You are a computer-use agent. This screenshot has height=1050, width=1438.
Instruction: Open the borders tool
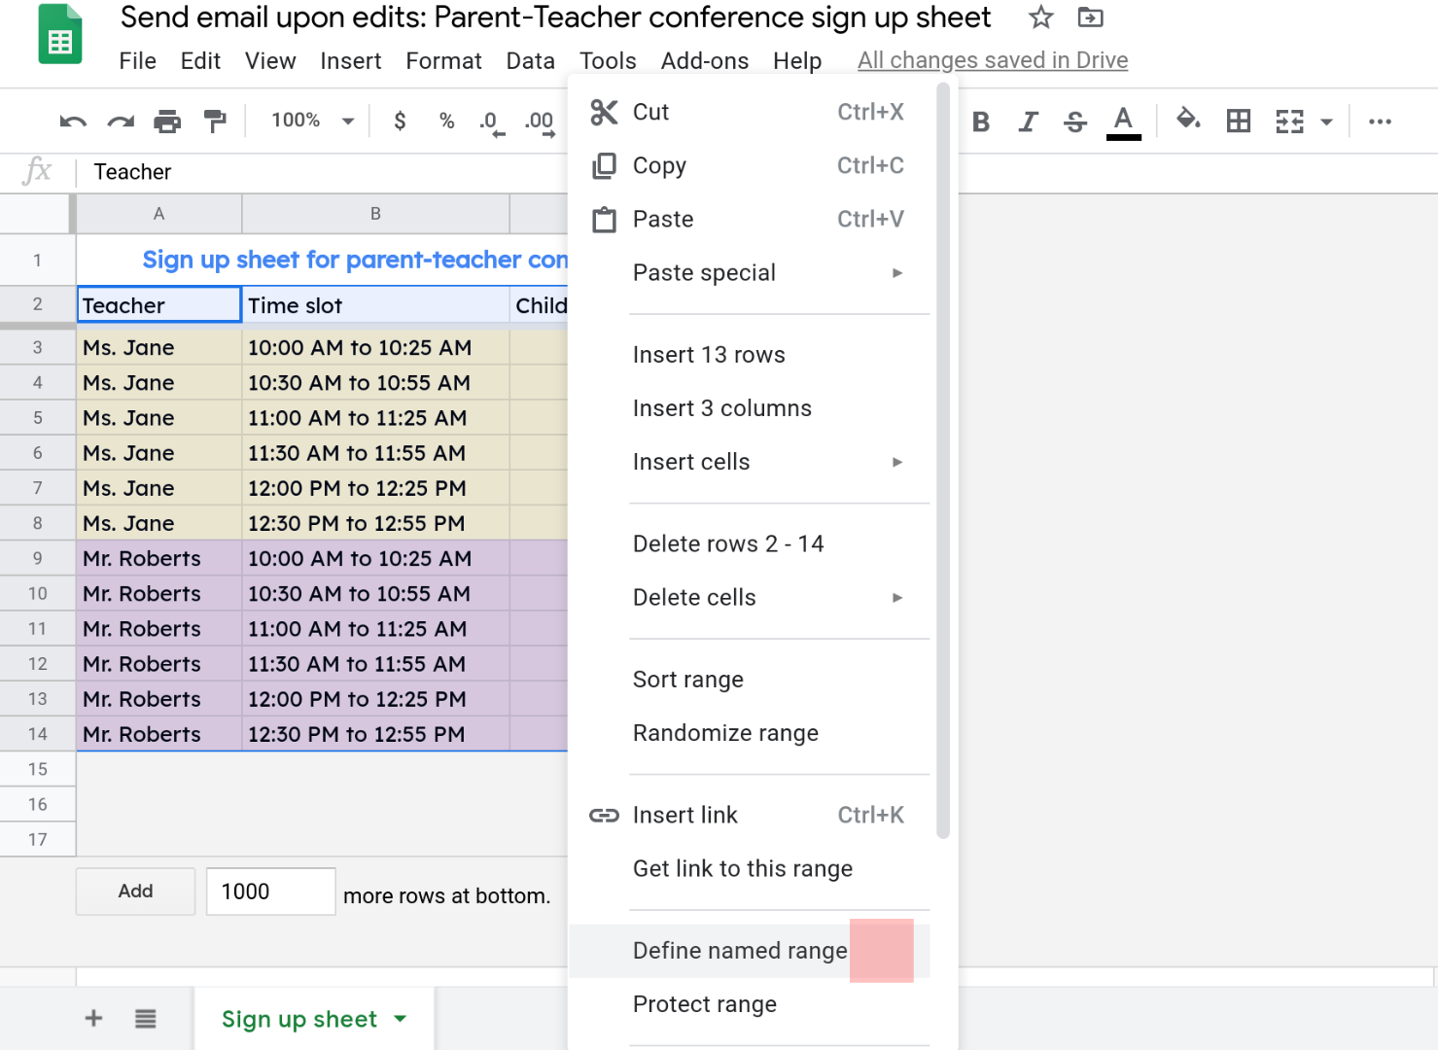click(x=1239, y=122)
